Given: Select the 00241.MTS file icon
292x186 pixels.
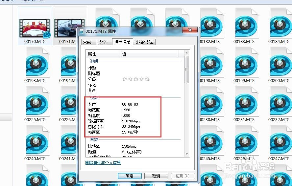Looking at the screenshot, I should tap(69, 140).
